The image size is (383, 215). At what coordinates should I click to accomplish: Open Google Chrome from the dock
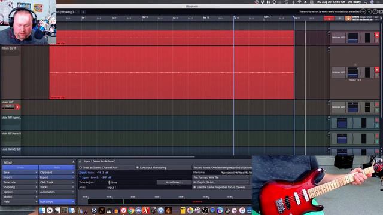pos(131,210)
